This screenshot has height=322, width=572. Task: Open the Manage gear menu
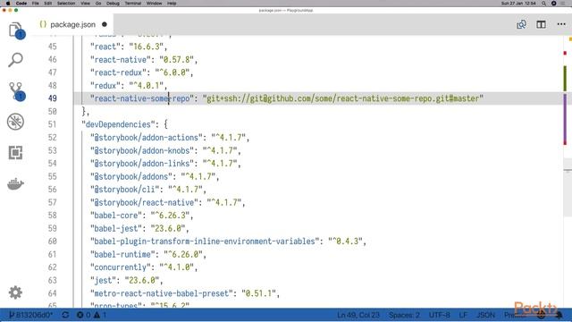pyautogui.click(x=15, y=292)
